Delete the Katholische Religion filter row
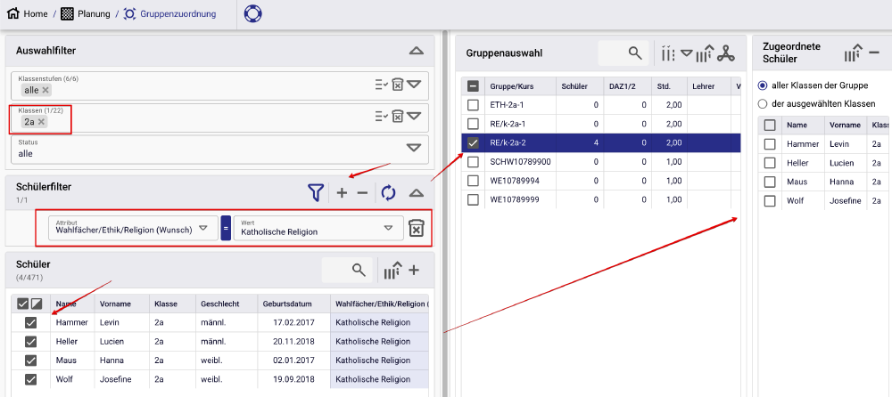892x397 pixels. 416,229
